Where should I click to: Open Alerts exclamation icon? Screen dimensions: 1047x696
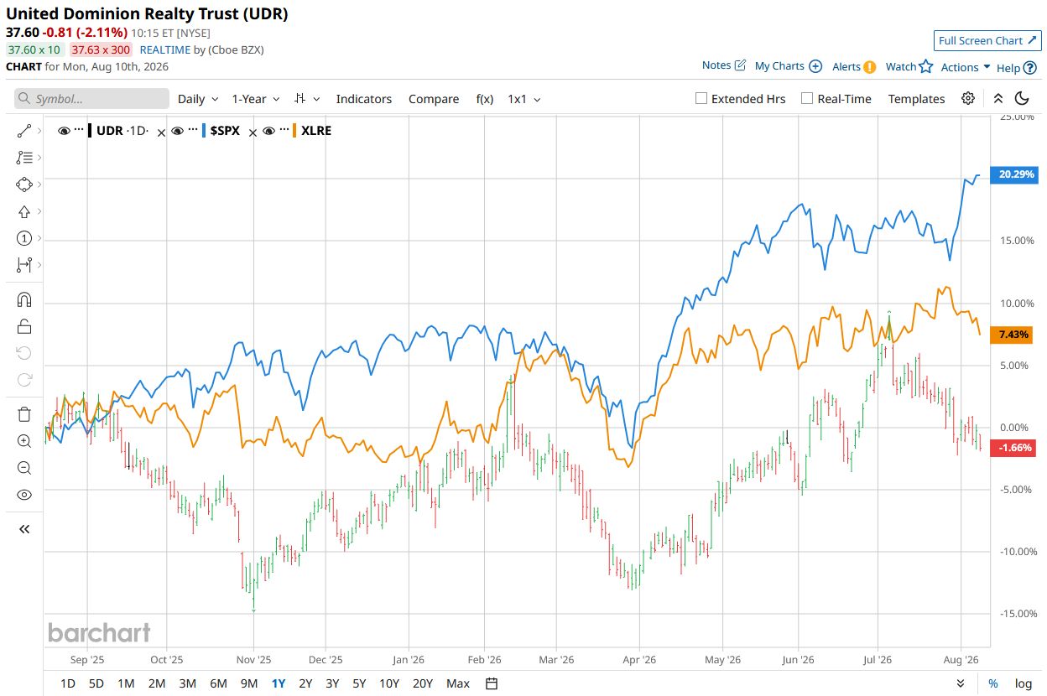point(870,67)
